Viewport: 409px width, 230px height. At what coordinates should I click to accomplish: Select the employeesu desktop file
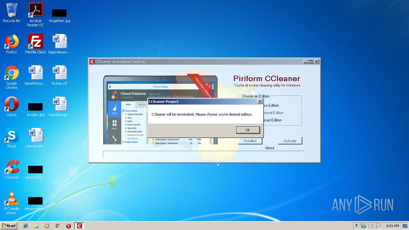click(35, 203)
